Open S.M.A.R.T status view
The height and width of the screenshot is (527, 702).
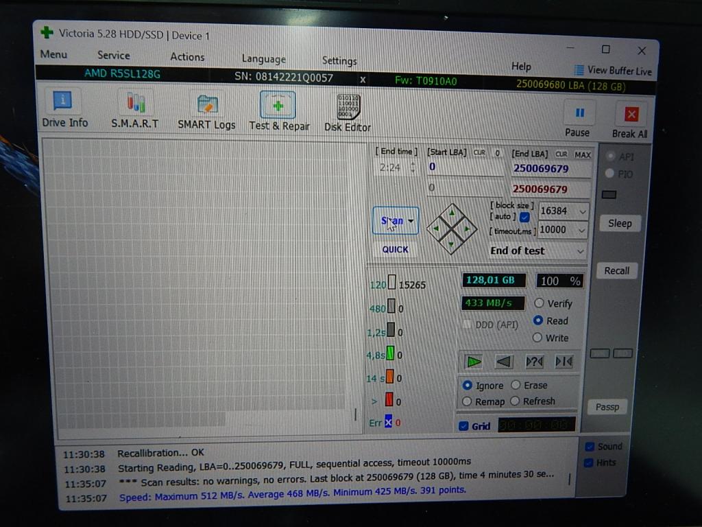[x=135, y=110]
